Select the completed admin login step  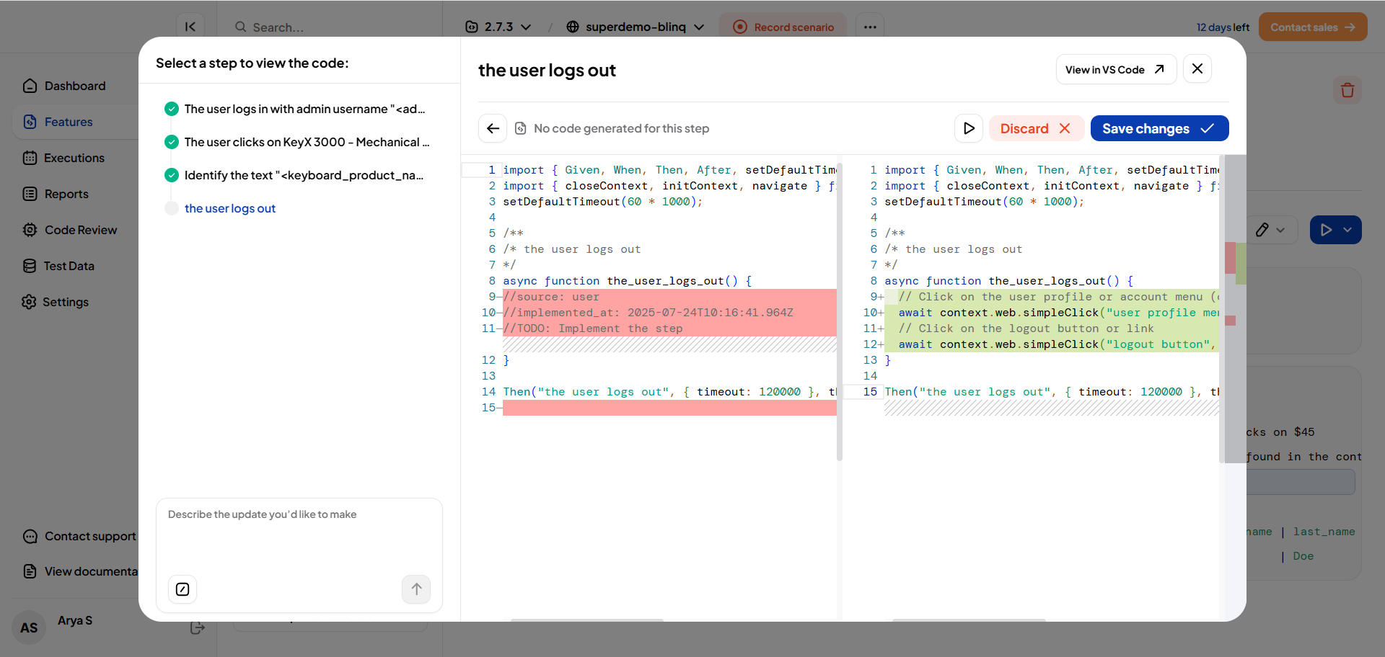tap(304, 109)
